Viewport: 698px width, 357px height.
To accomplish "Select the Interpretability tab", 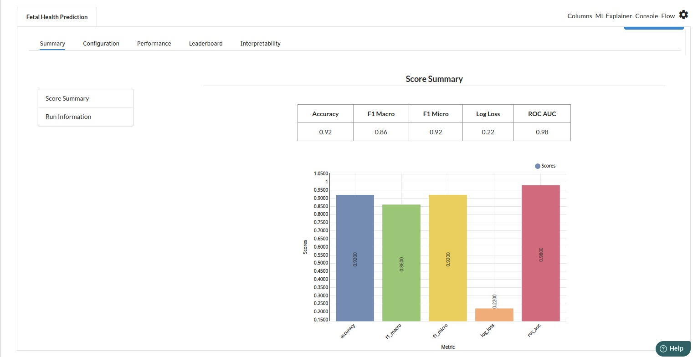I will point(260,44).
